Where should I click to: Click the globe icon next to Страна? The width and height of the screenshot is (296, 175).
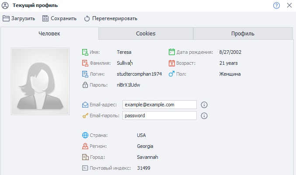[x=85, y=135]
